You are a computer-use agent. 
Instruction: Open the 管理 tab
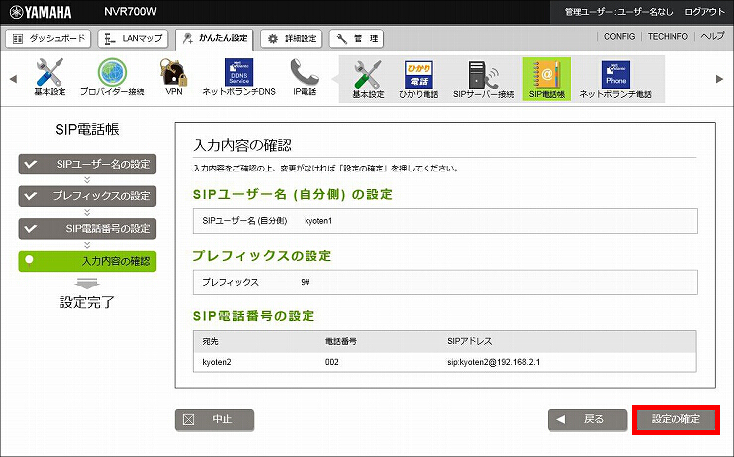[356, 39]
